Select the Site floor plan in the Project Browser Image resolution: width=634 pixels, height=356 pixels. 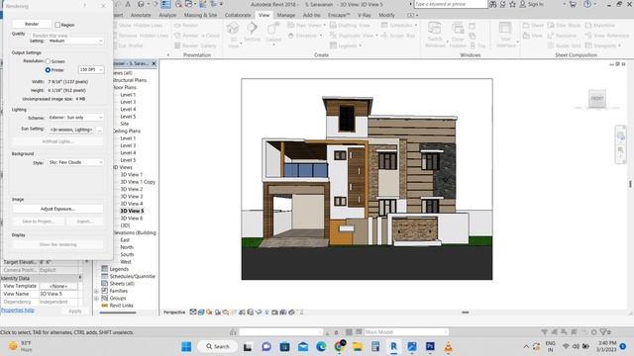124,124
